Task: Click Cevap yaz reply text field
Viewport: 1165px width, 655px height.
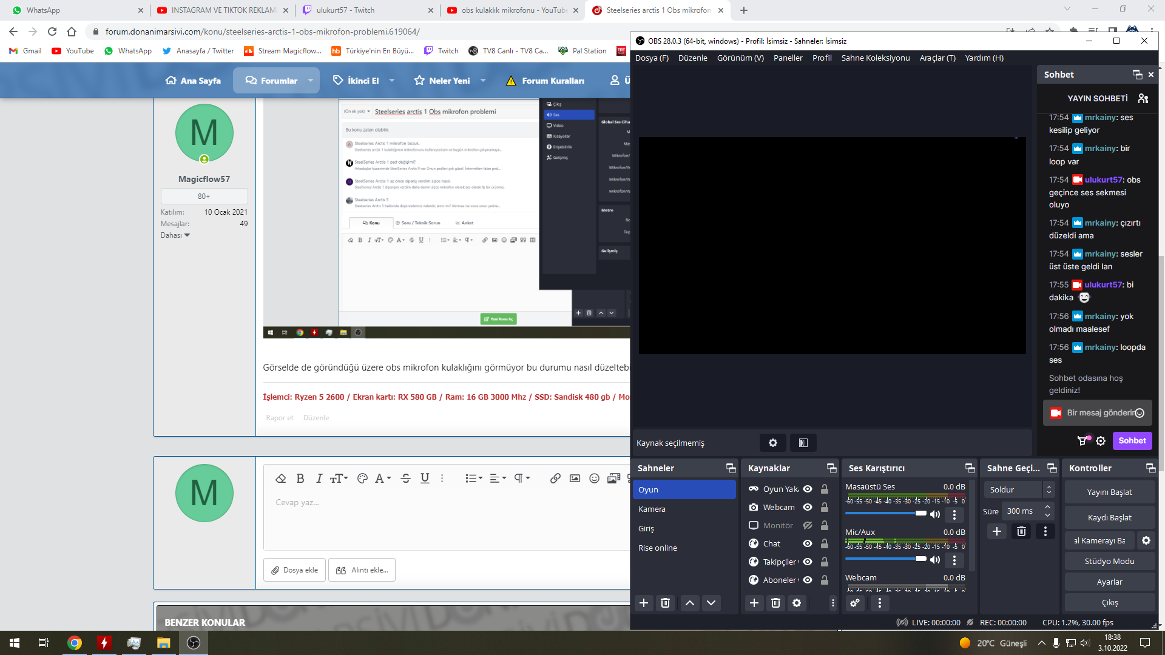Action: pyautogui.click(x=447, y=522)
